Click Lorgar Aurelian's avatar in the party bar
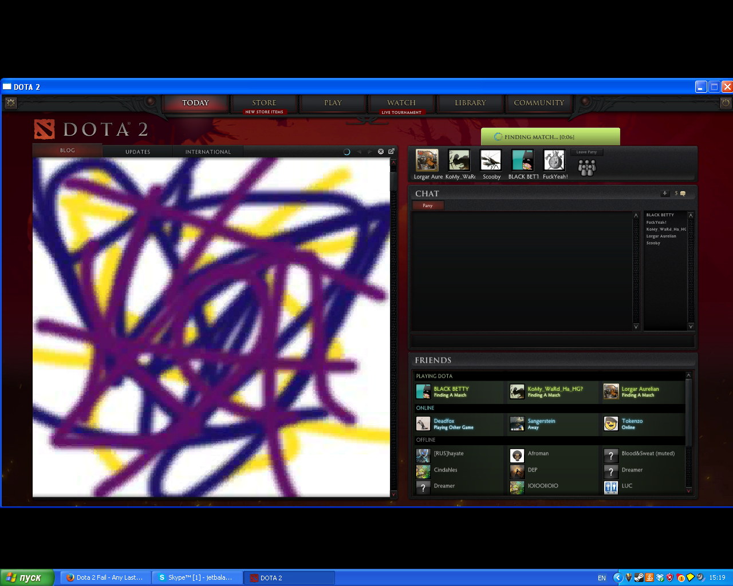Viewport: 733px width, 586px height. click(x=427, y=160)
